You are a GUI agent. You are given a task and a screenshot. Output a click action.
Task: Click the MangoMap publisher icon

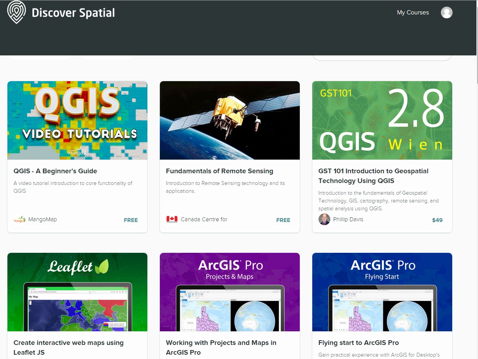point(19,219)
